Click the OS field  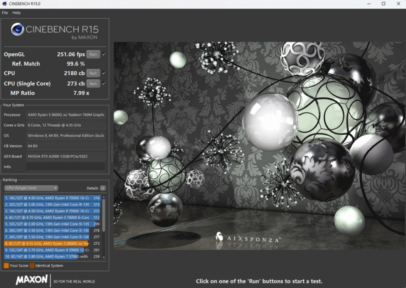click(x=66, y=135)
